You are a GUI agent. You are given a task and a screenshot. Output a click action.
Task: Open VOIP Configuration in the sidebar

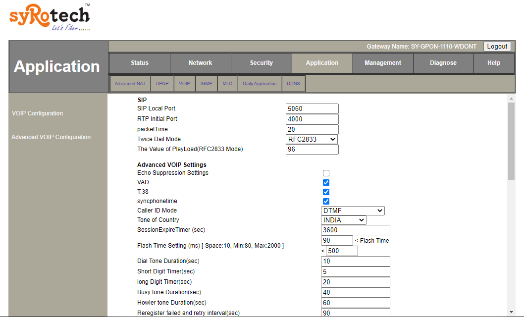37,113
